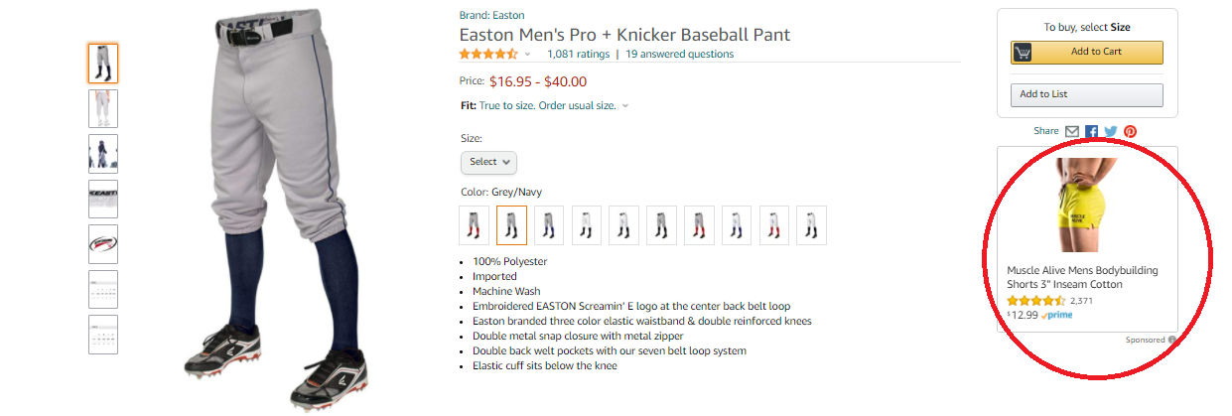Open the 1,081 ratings link
This screenshot has height=416, width=1232.
tap(578, 54)
